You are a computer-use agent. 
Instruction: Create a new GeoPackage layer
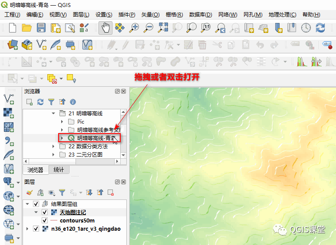point(27,45)
